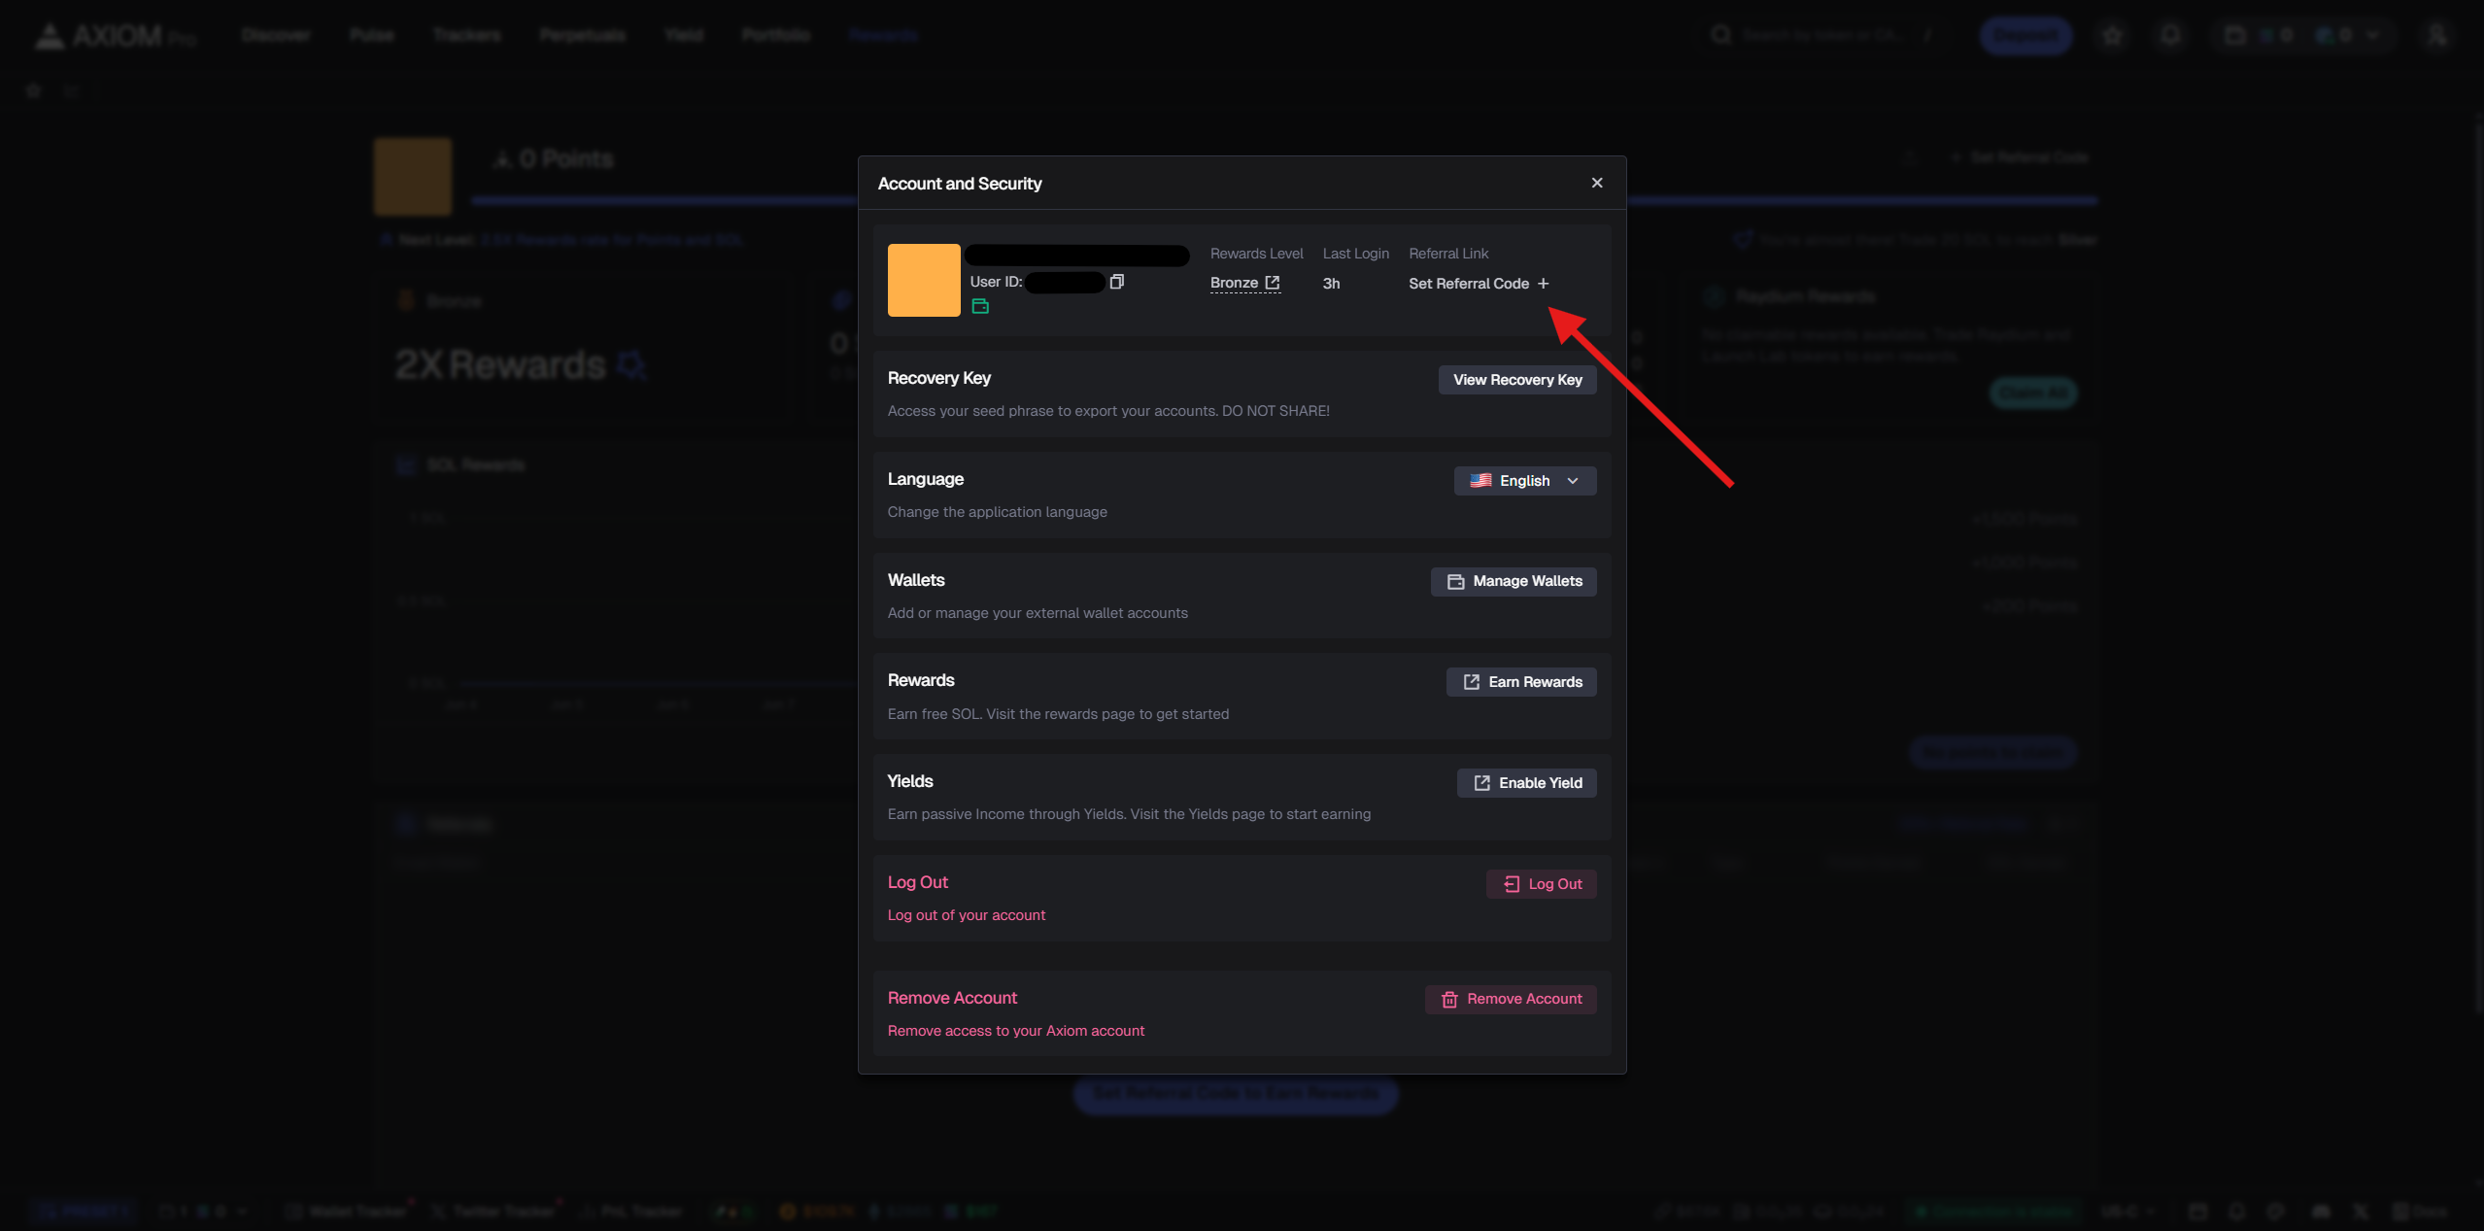Viewport: 2484px width, 1231px height.
Task: Click the 'Last Login' label
Action: (1355, 254)
